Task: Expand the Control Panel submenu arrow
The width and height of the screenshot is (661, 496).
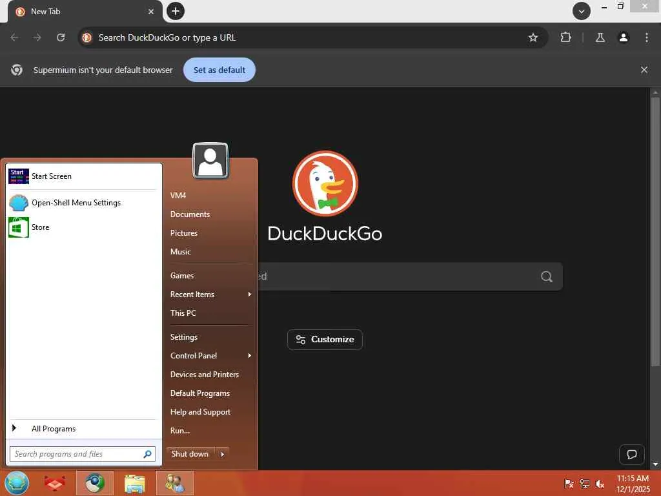Action: 250,356
